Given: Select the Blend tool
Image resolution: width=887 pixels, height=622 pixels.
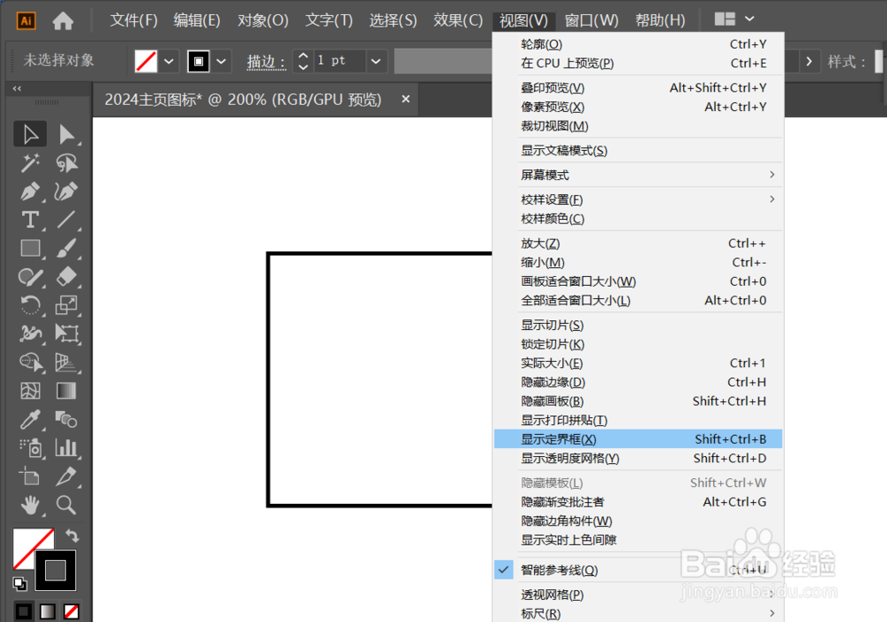Looking at the screenshot, I should (x=67, y=420).
